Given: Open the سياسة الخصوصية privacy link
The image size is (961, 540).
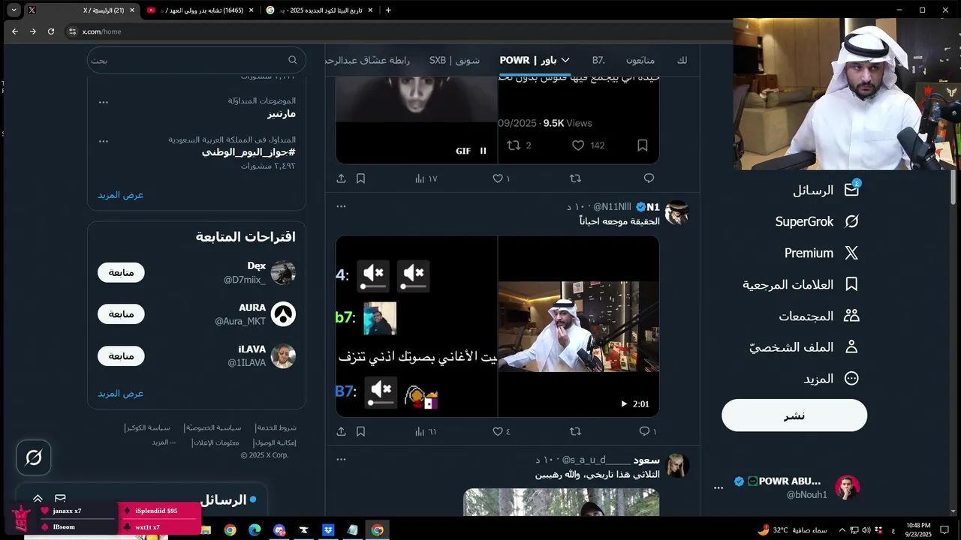Looking at the screenshot, I should pos(213,427).
